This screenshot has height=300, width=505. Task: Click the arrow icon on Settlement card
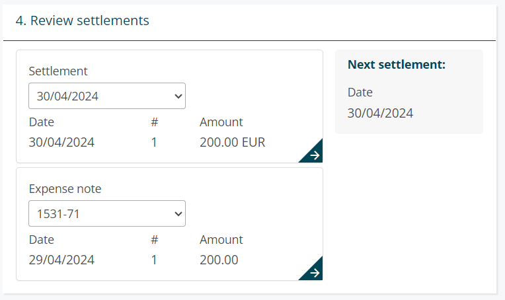click(315, 155)
